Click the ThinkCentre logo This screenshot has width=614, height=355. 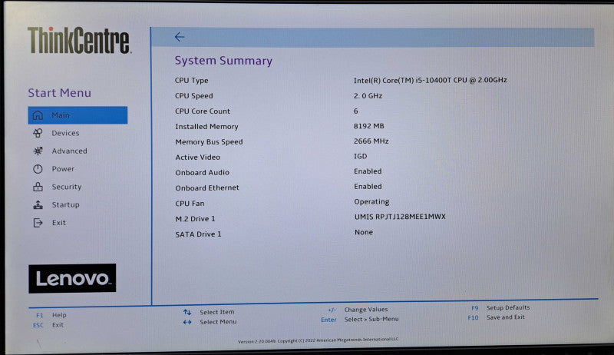coord(79,40)
